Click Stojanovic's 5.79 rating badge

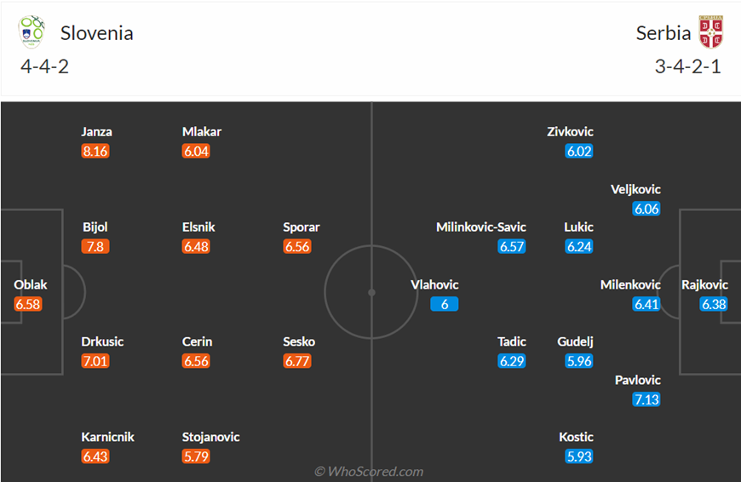pos(196,456)
